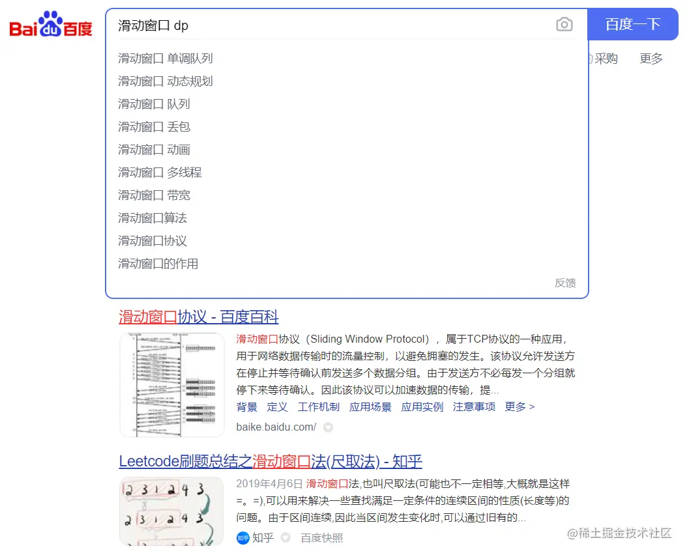Open the 定义 section link
Screen dimensions: 687x555
(x=277, y=407)
